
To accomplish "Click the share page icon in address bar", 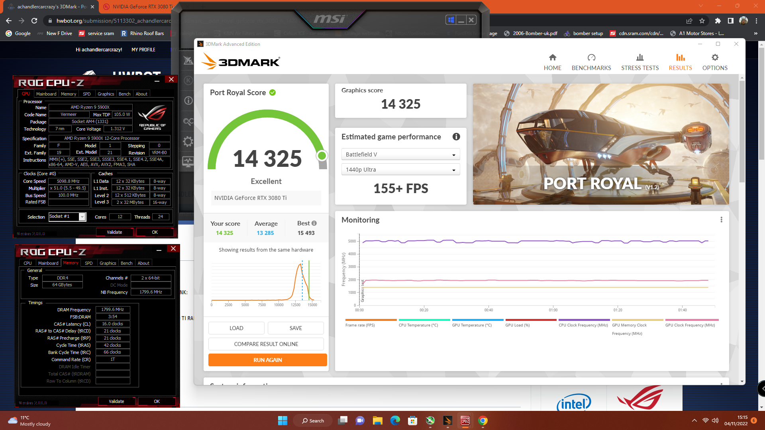I will pos(689,21).
